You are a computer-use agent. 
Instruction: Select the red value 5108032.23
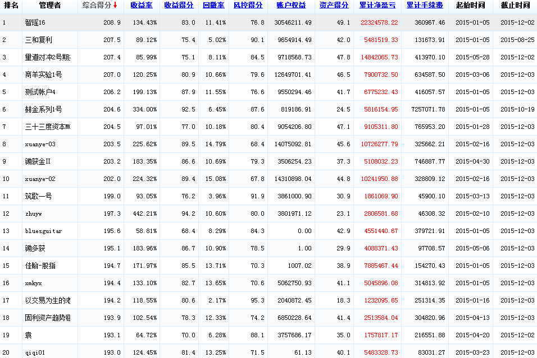click(381, 161)
